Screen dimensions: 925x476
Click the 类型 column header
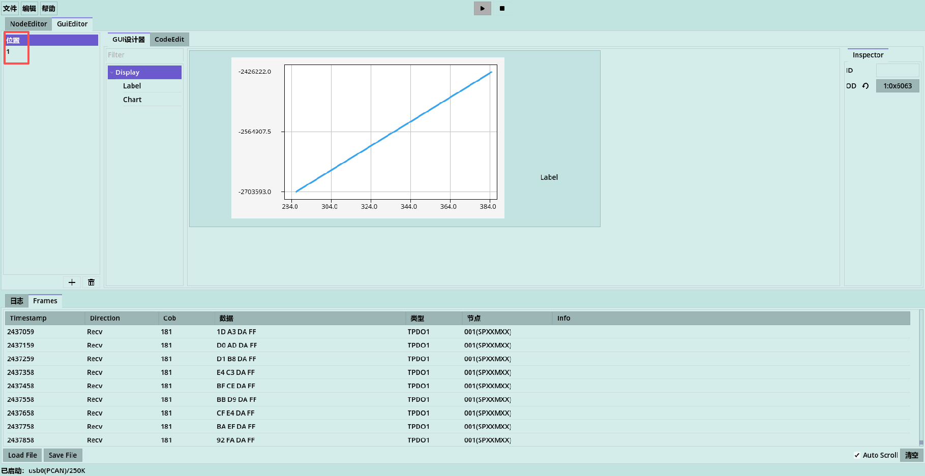tap(434, 318)
